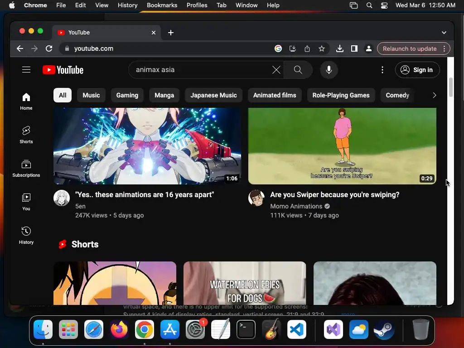Select the Role-Playing Games chip
This screenshot has width=464, height=348.
[341, 95]
